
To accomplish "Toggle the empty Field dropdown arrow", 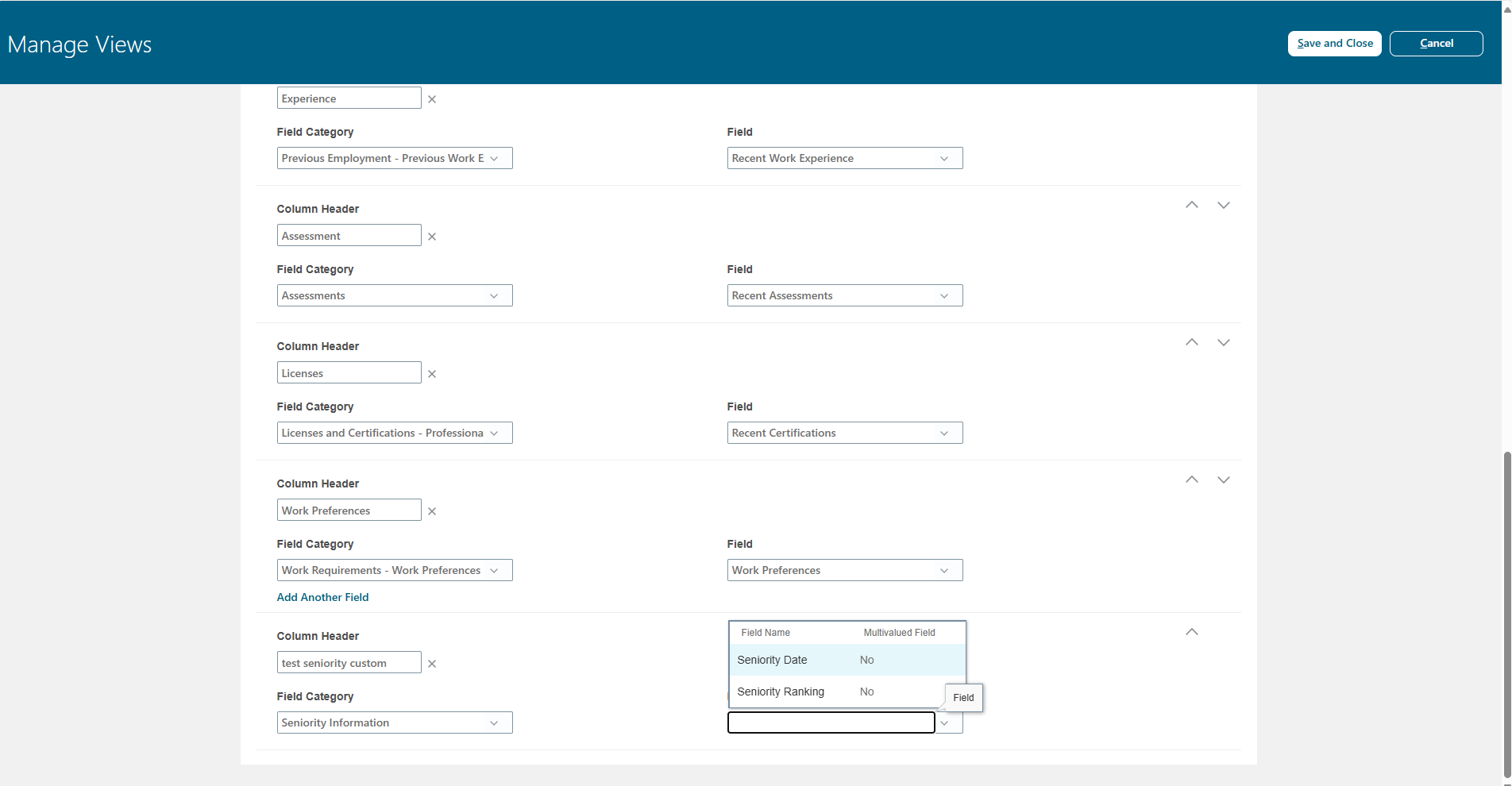I will (x=945, y=723).
